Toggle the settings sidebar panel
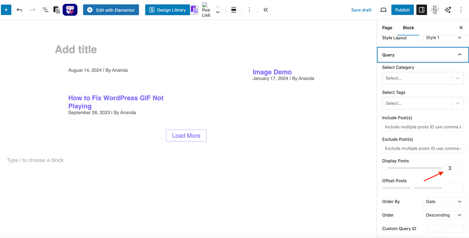 point(421,10)
